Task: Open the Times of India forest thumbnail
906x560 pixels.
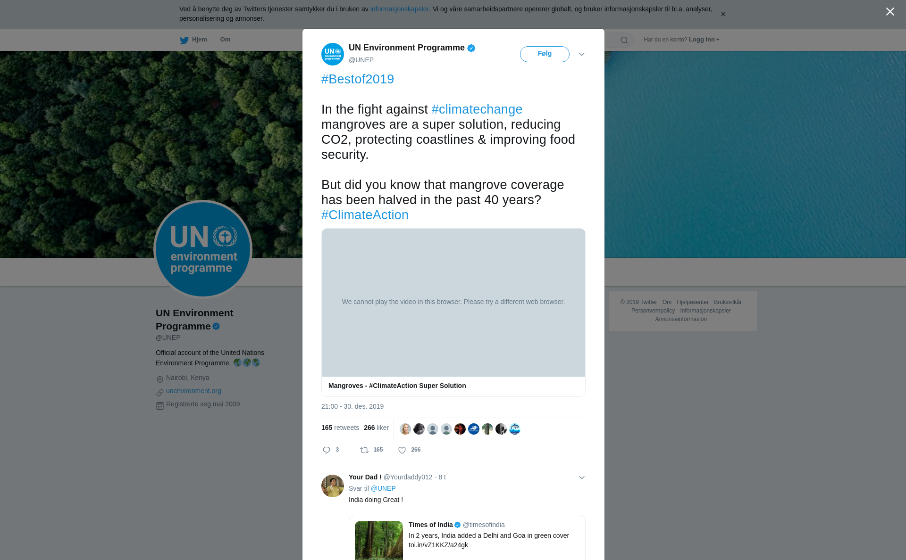Action: (x=379, y=541)
